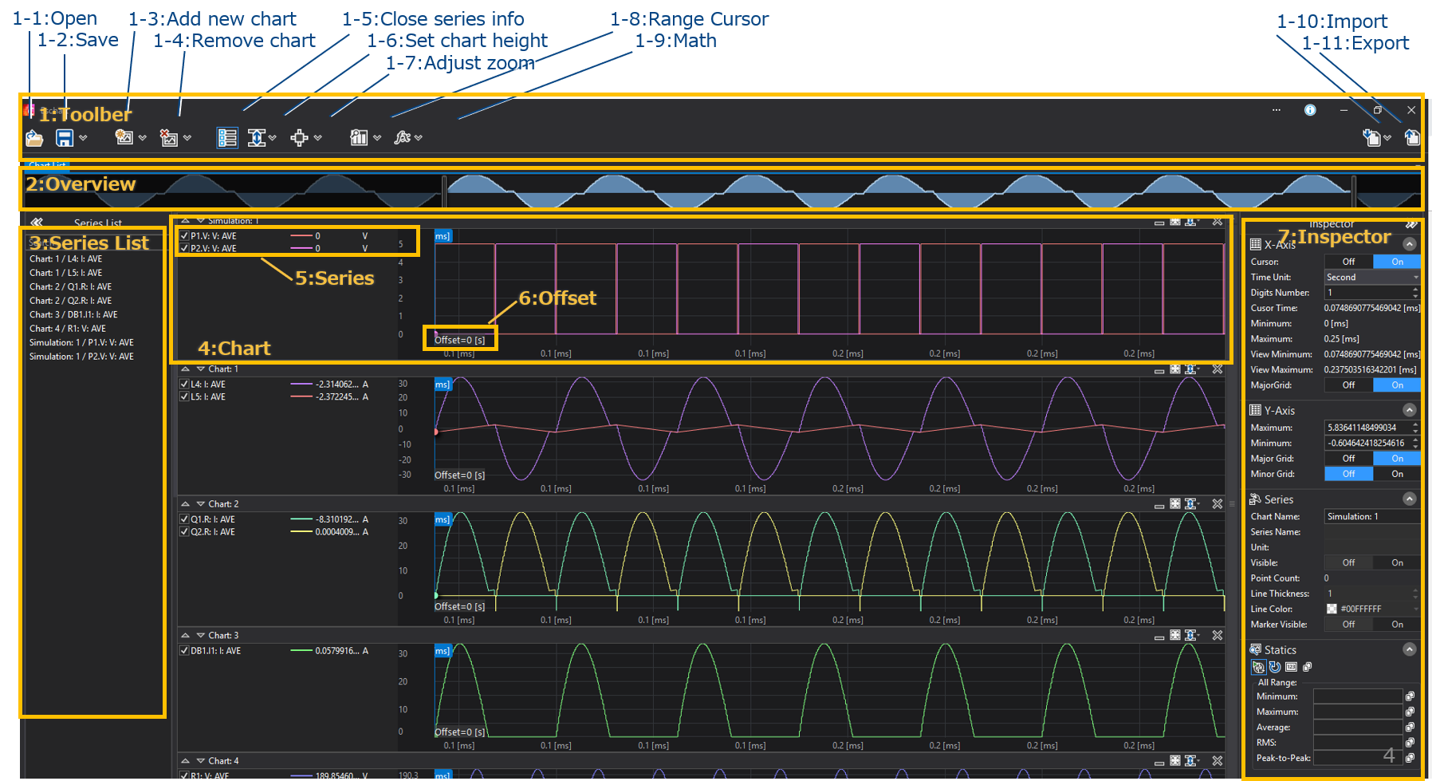Toggle the DB1.I1: I: AVE series checkbox
Screen dimensions: 1432x781
click(x=184, y=651)
